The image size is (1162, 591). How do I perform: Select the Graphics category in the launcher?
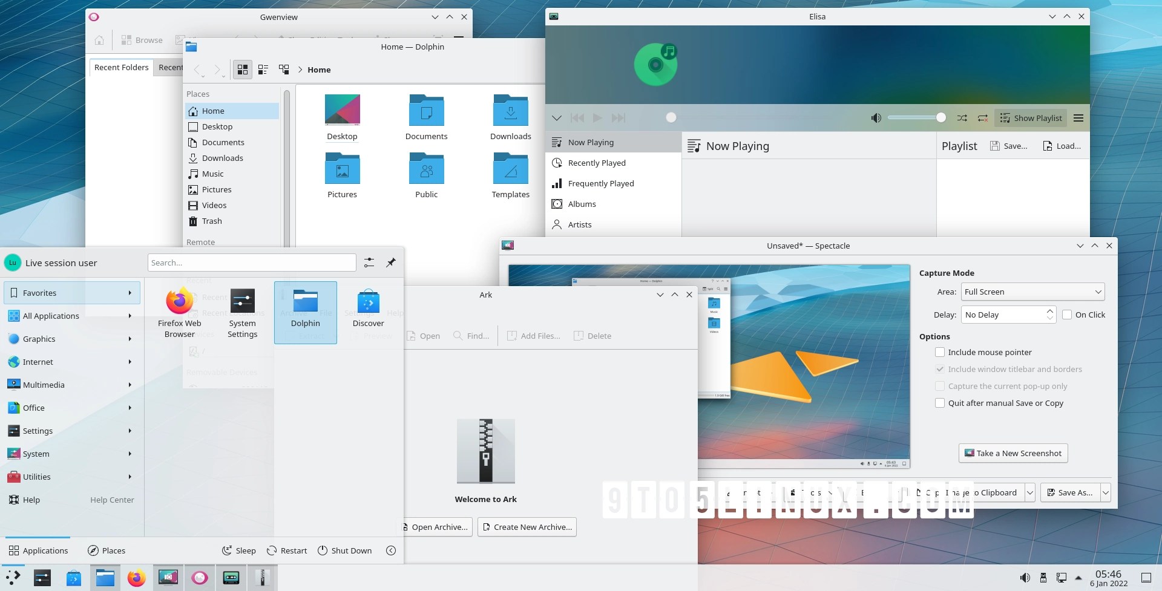[x=72, y=339]
